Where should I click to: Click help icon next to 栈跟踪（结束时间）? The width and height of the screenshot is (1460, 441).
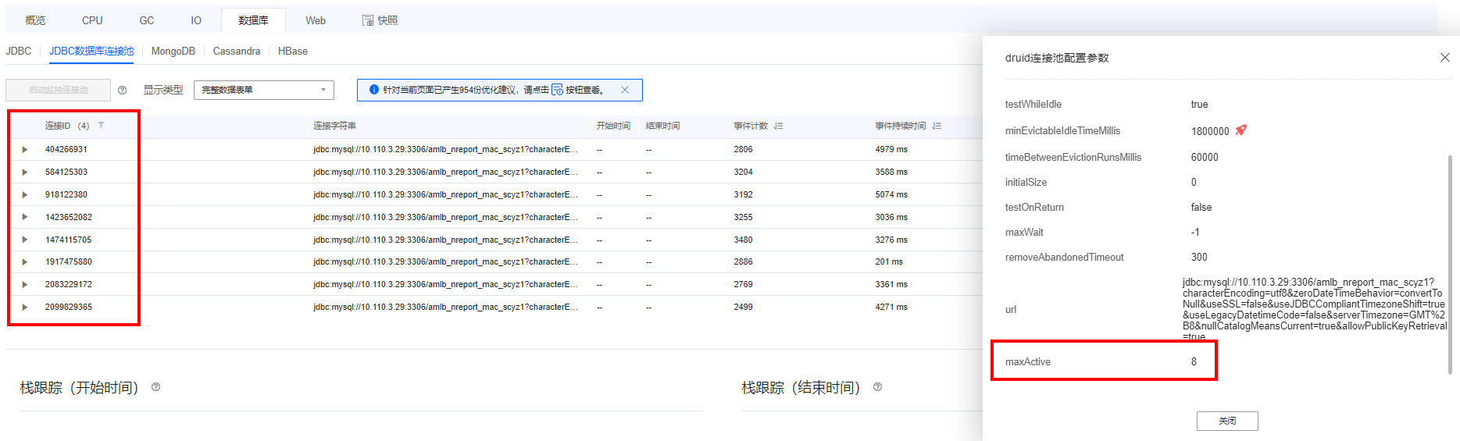pyautogui.click(x=878, y=387)
